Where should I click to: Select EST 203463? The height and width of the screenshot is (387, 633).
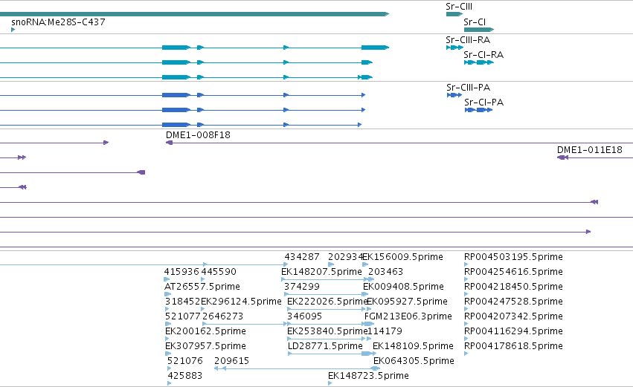(x=385, y=272)
